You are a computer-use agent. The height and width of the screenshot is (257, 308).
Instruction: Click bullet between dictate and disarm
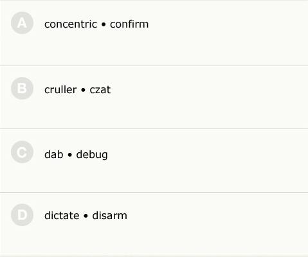click(86, 216)
